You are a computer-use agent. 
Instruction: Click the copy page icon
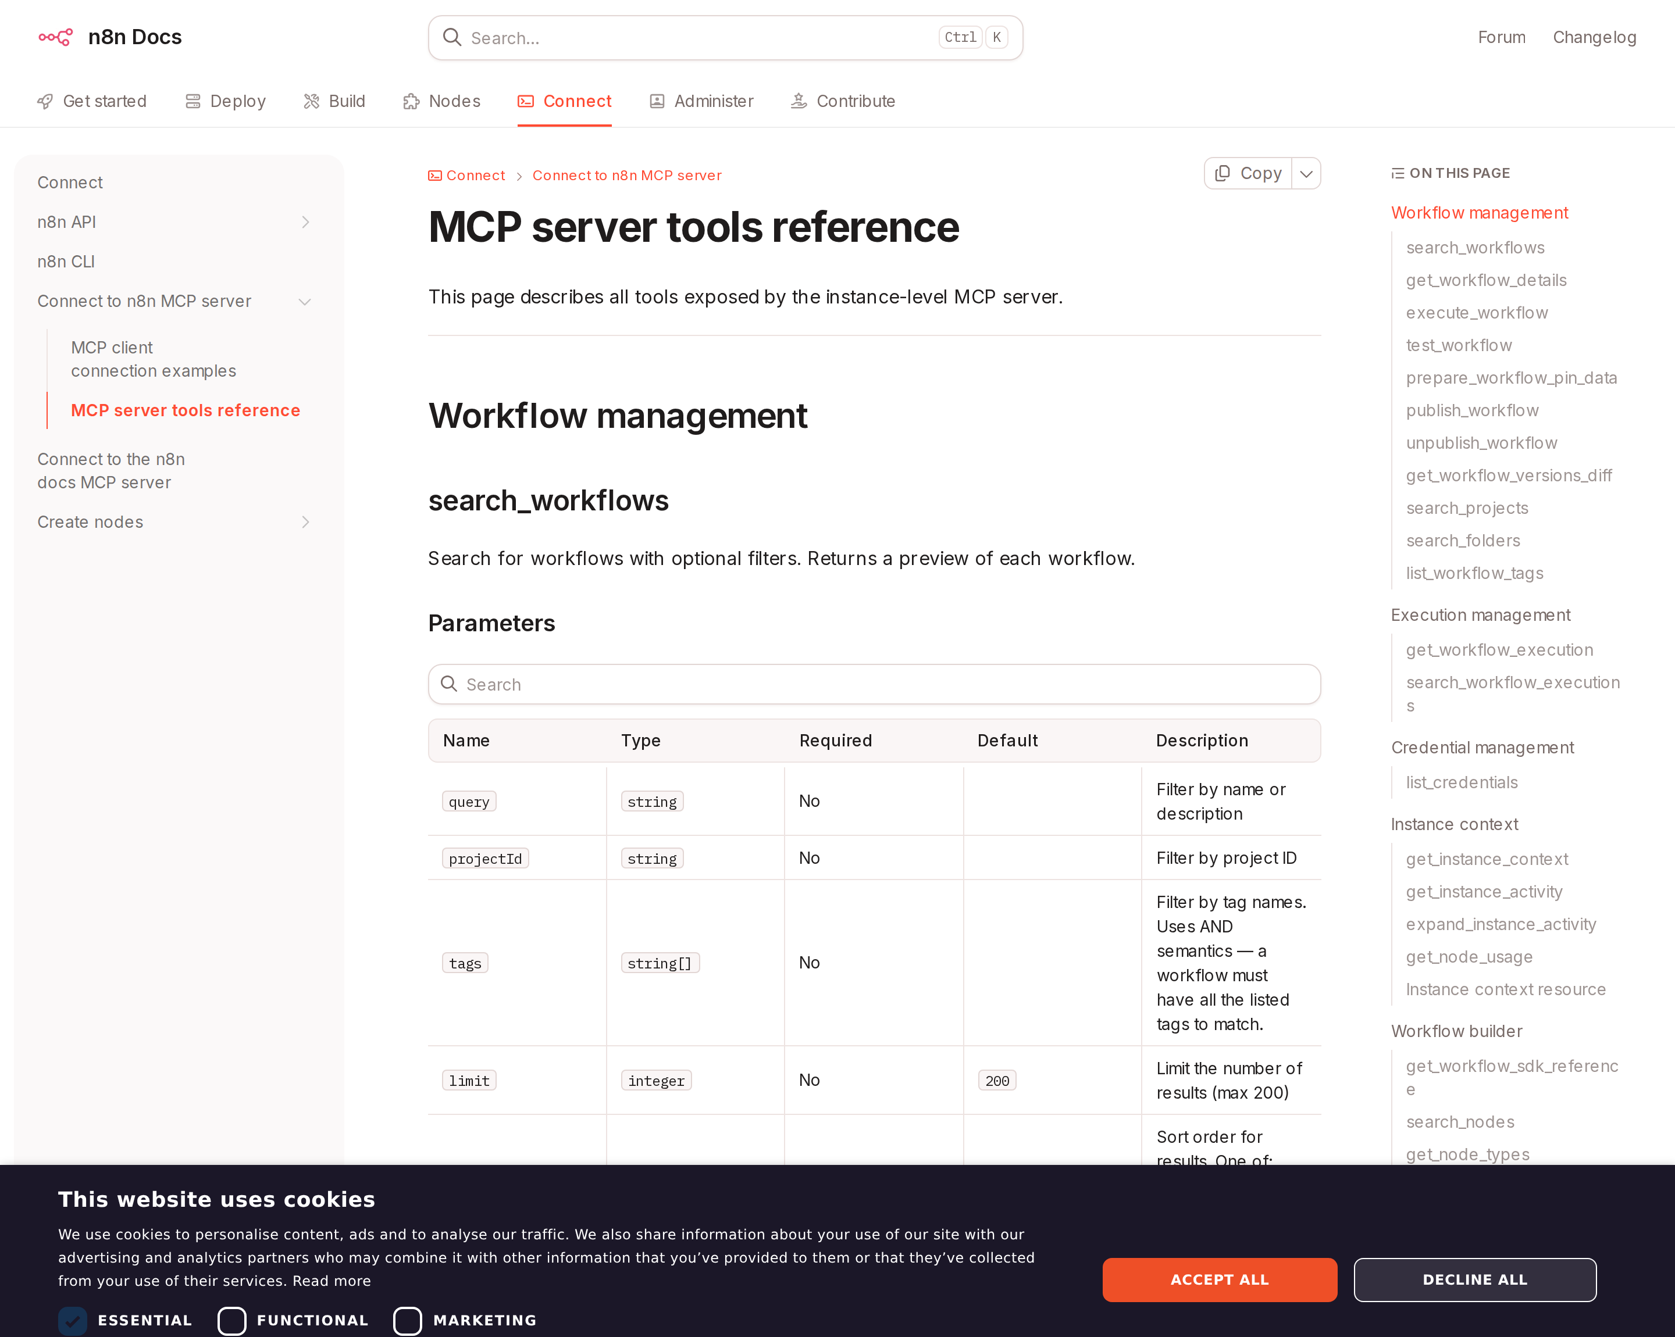coord(1222,173)
